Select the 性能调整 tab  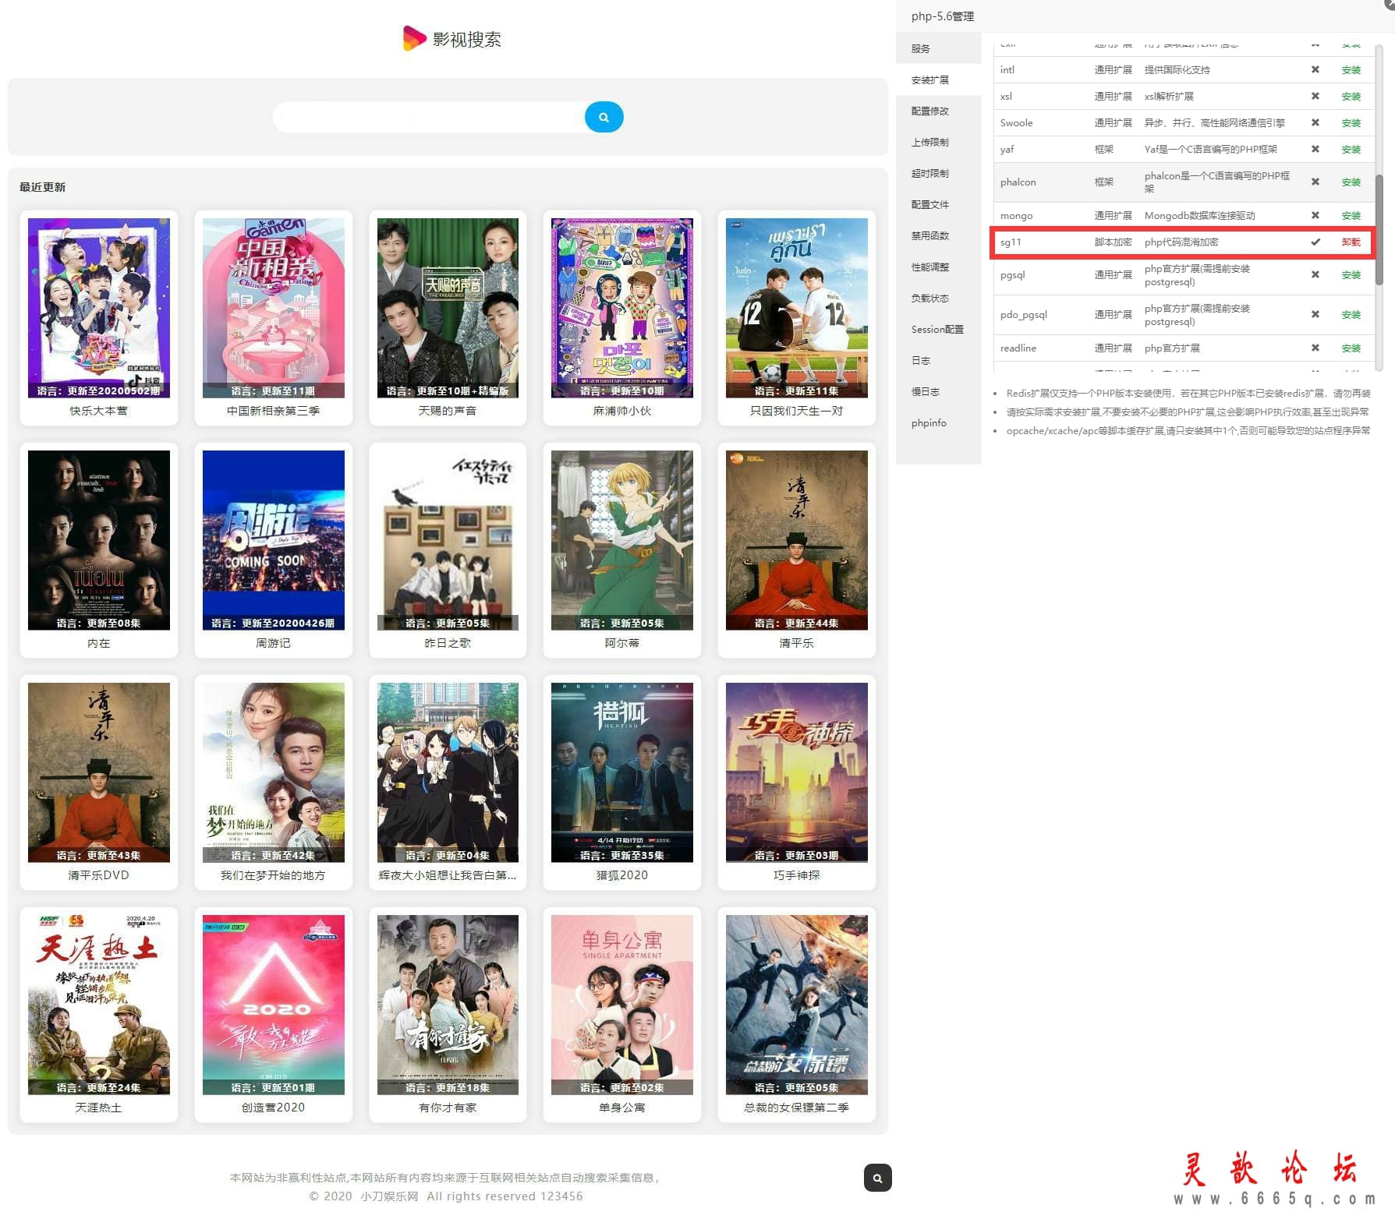(939, 267)
